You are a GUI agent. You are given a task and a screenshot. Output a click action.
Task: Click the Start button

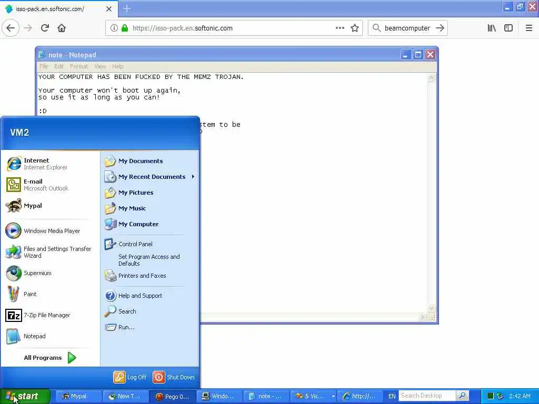click(25, 396)
